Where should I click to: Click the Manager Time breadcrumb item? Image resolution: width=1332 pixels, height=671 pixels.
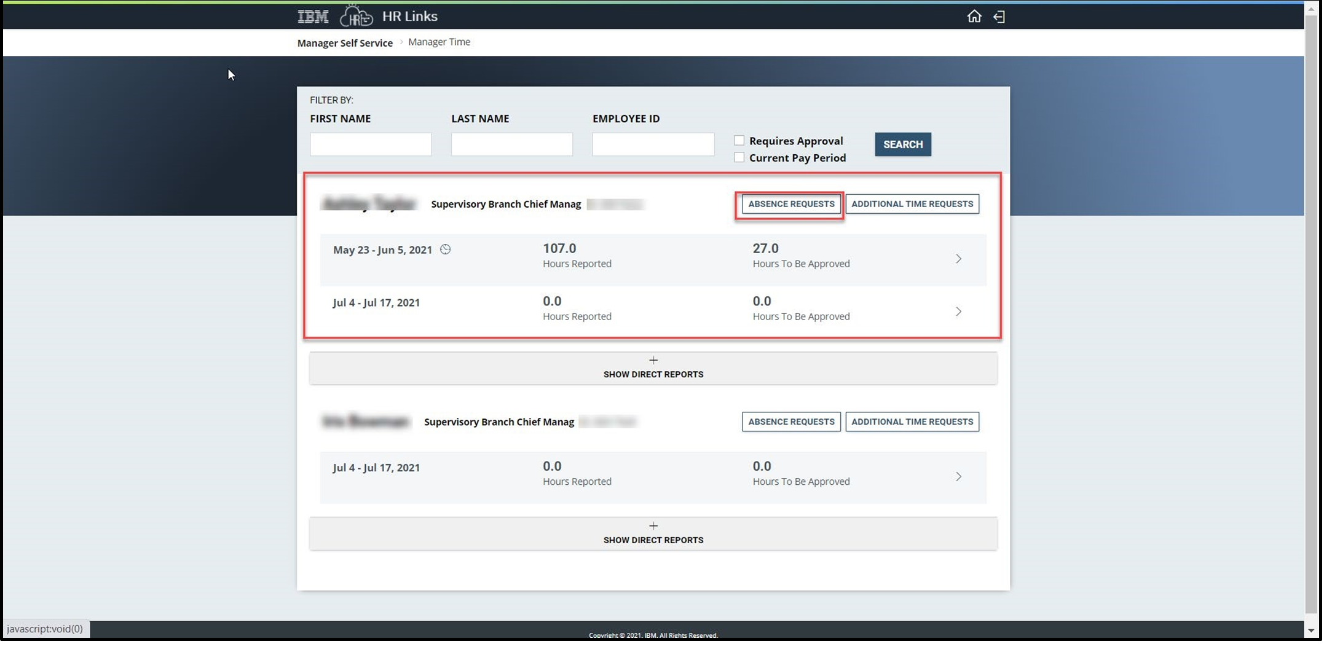tap(439, 42)
